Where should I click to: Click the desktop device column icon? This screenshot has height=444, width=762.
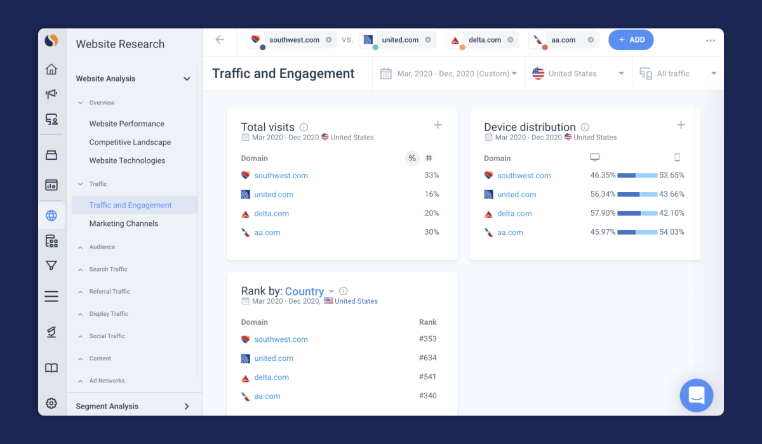click(595, 157)
